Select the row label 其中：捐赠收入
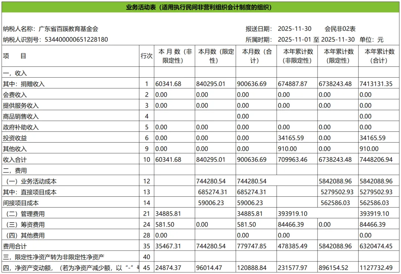This screenshot has width=401, height=274. coord(24,84)
